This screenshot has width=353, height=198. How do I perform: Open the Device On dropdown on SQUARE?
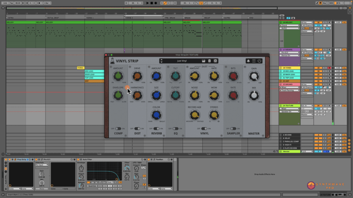[290, 55]
